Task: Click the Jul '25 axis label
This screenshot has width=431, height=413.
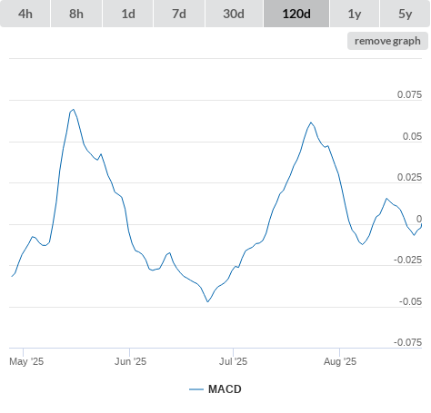Action: pos(233,361)
